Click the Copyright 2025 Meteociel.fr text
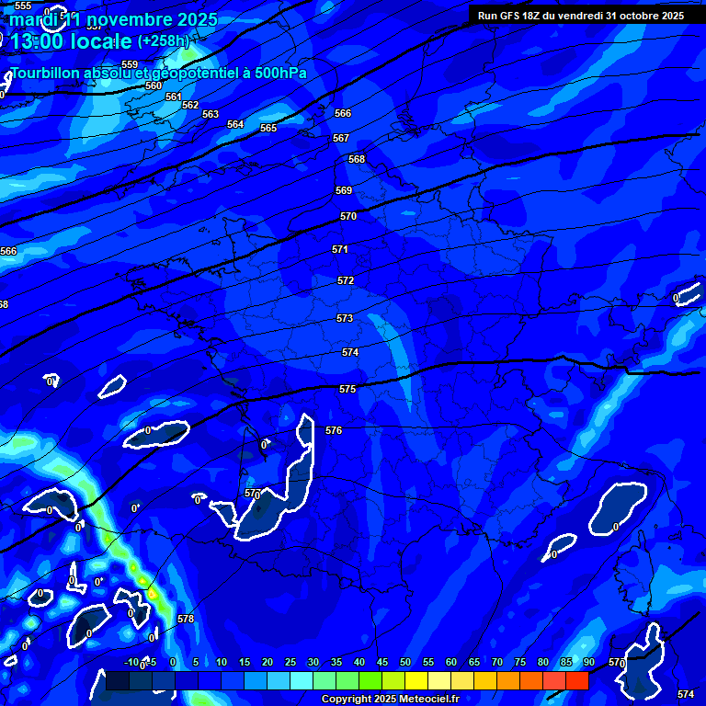 [390, 700]
